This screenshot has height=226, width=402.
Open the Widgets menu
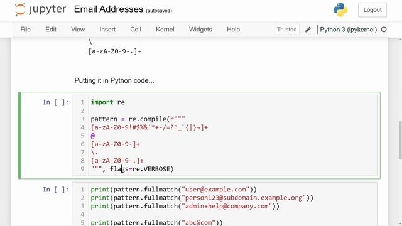[200, 30]
